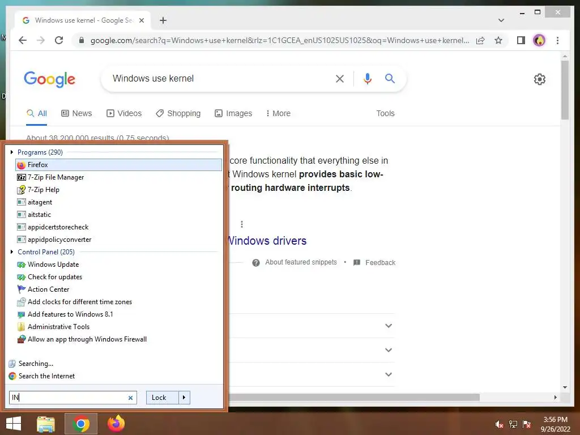Clear the start menu search text

131,398
